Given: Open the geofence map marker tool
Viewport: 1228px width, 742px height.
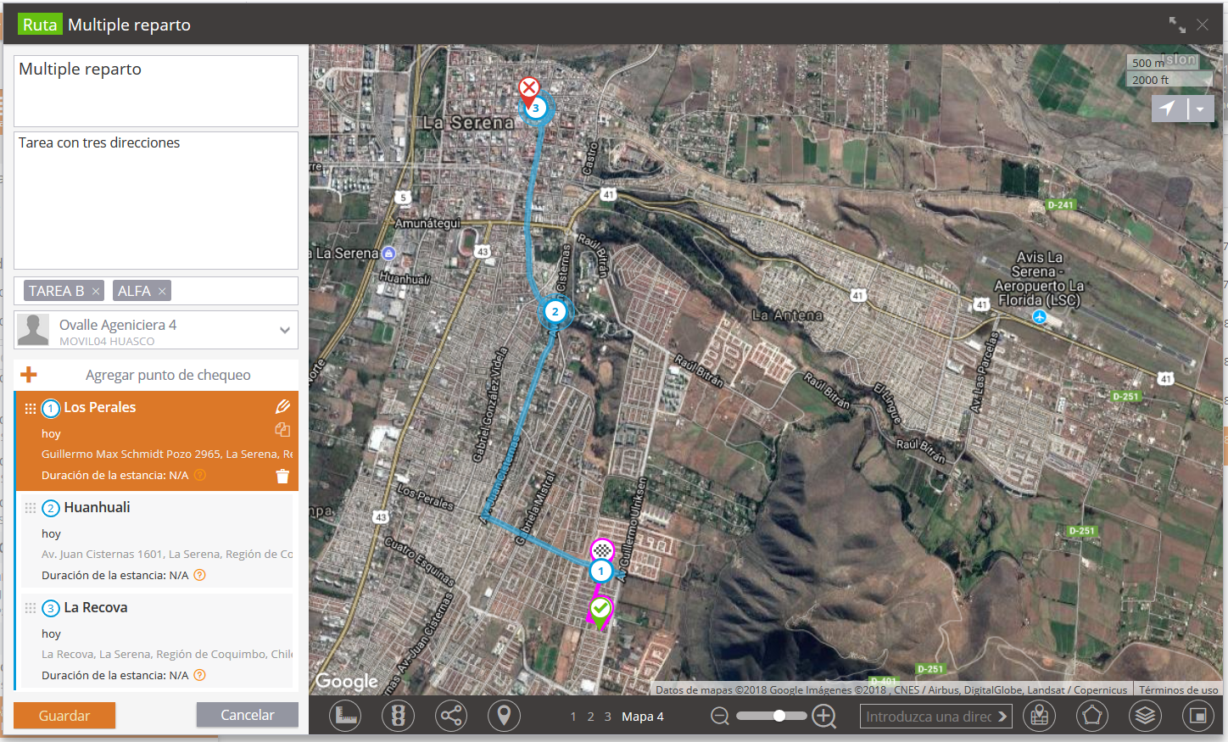Looking at the screenshot, I should click(x=1039, y=716).
